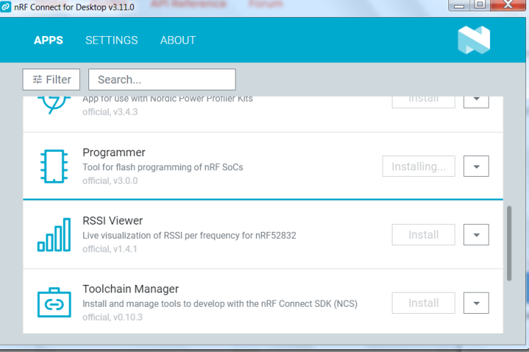Image resolution: width=529 pixels, height=352 pixels.
Task: Click the Installing... button for Programmer
Action: [419, 167]
